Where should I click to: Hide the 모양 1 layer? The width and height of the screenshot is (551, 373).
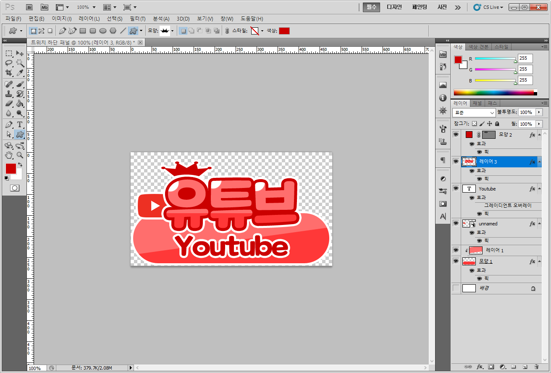click(x=456, y=261)
